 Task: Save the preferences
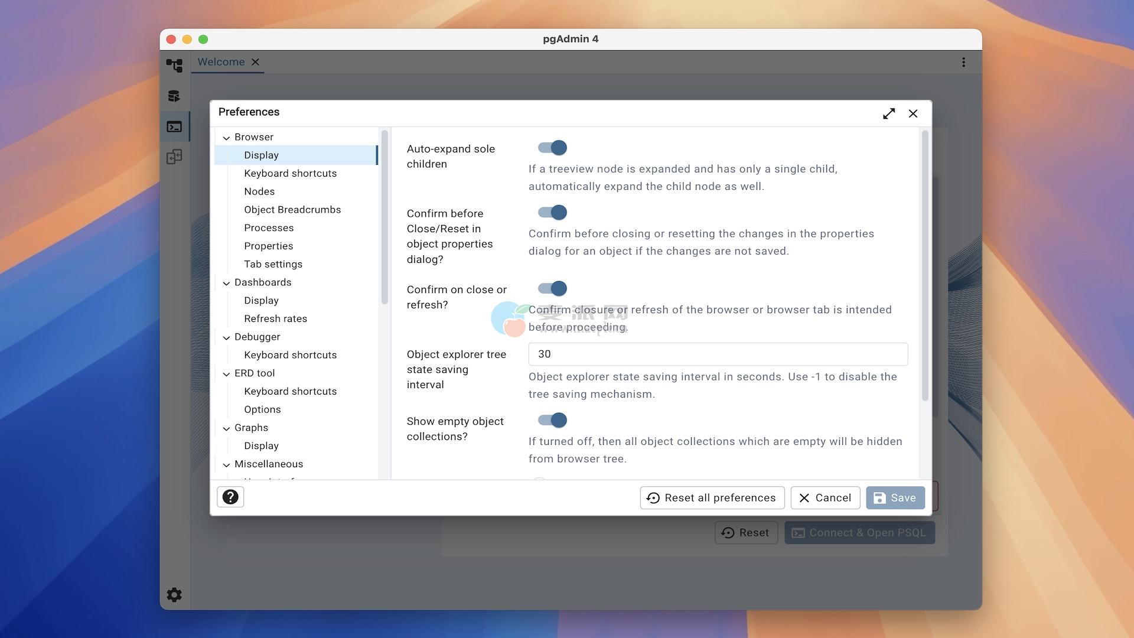895,497
